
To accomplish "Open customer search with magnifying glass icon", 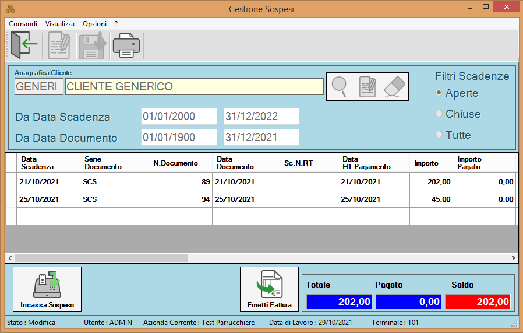I will coord(340,87).
